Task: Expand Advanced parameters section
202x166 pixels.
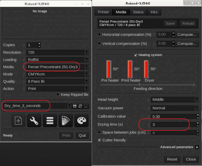Action: (197, 147)
